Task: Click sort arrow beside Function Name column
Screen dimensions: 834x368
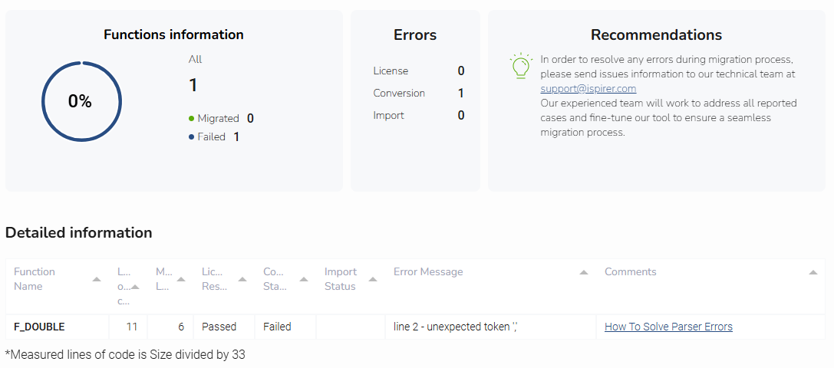Action: point(97,279)
